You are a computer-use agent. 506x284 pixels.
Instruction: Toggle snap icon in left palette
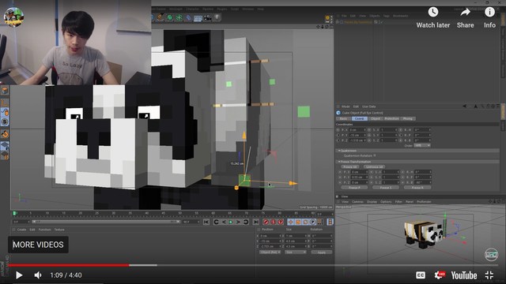coord(5,134)
